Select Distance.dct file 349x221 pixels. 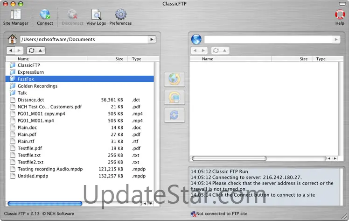click(x=80, y=100)
